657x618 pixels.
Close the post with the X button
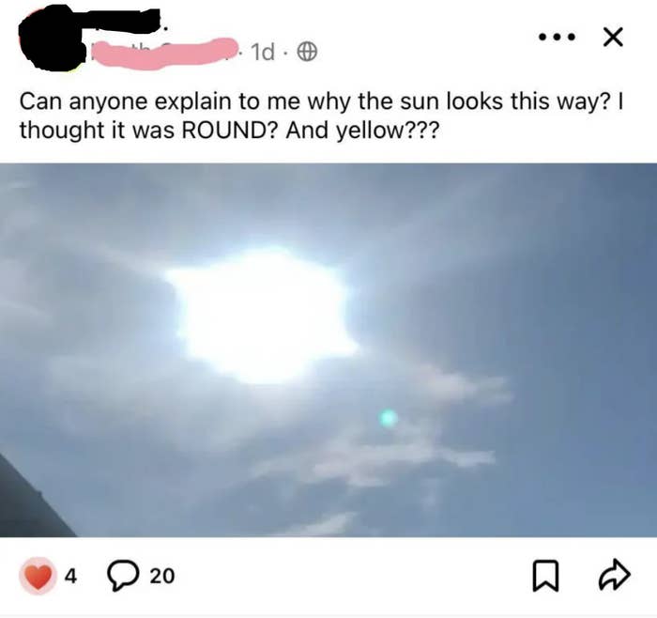tap(613, 38)
